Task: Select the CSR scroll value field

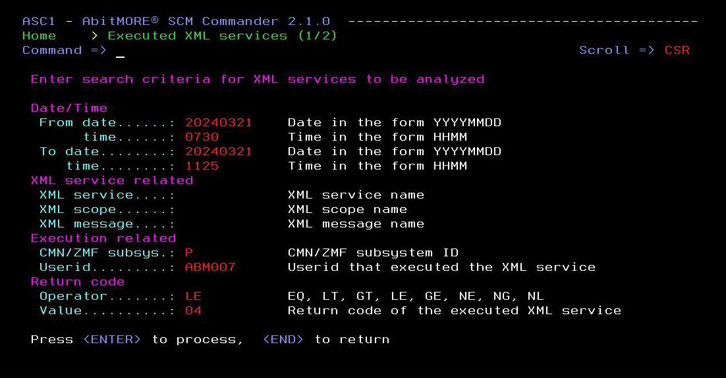Action: (677, 51)
